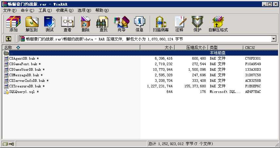Open the 选项(N) menu

point(84,10)
